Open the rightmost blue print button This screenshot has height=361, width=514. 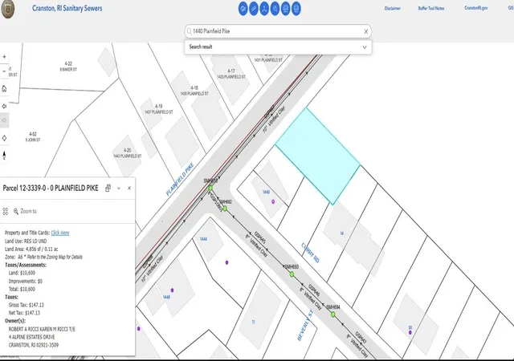296,9
